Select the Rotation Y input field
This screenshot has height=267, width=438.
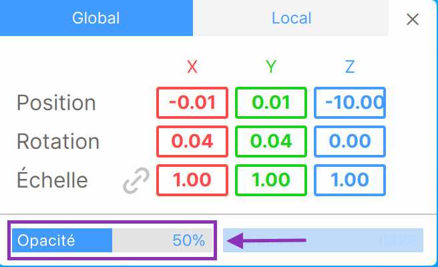(271, 142)
